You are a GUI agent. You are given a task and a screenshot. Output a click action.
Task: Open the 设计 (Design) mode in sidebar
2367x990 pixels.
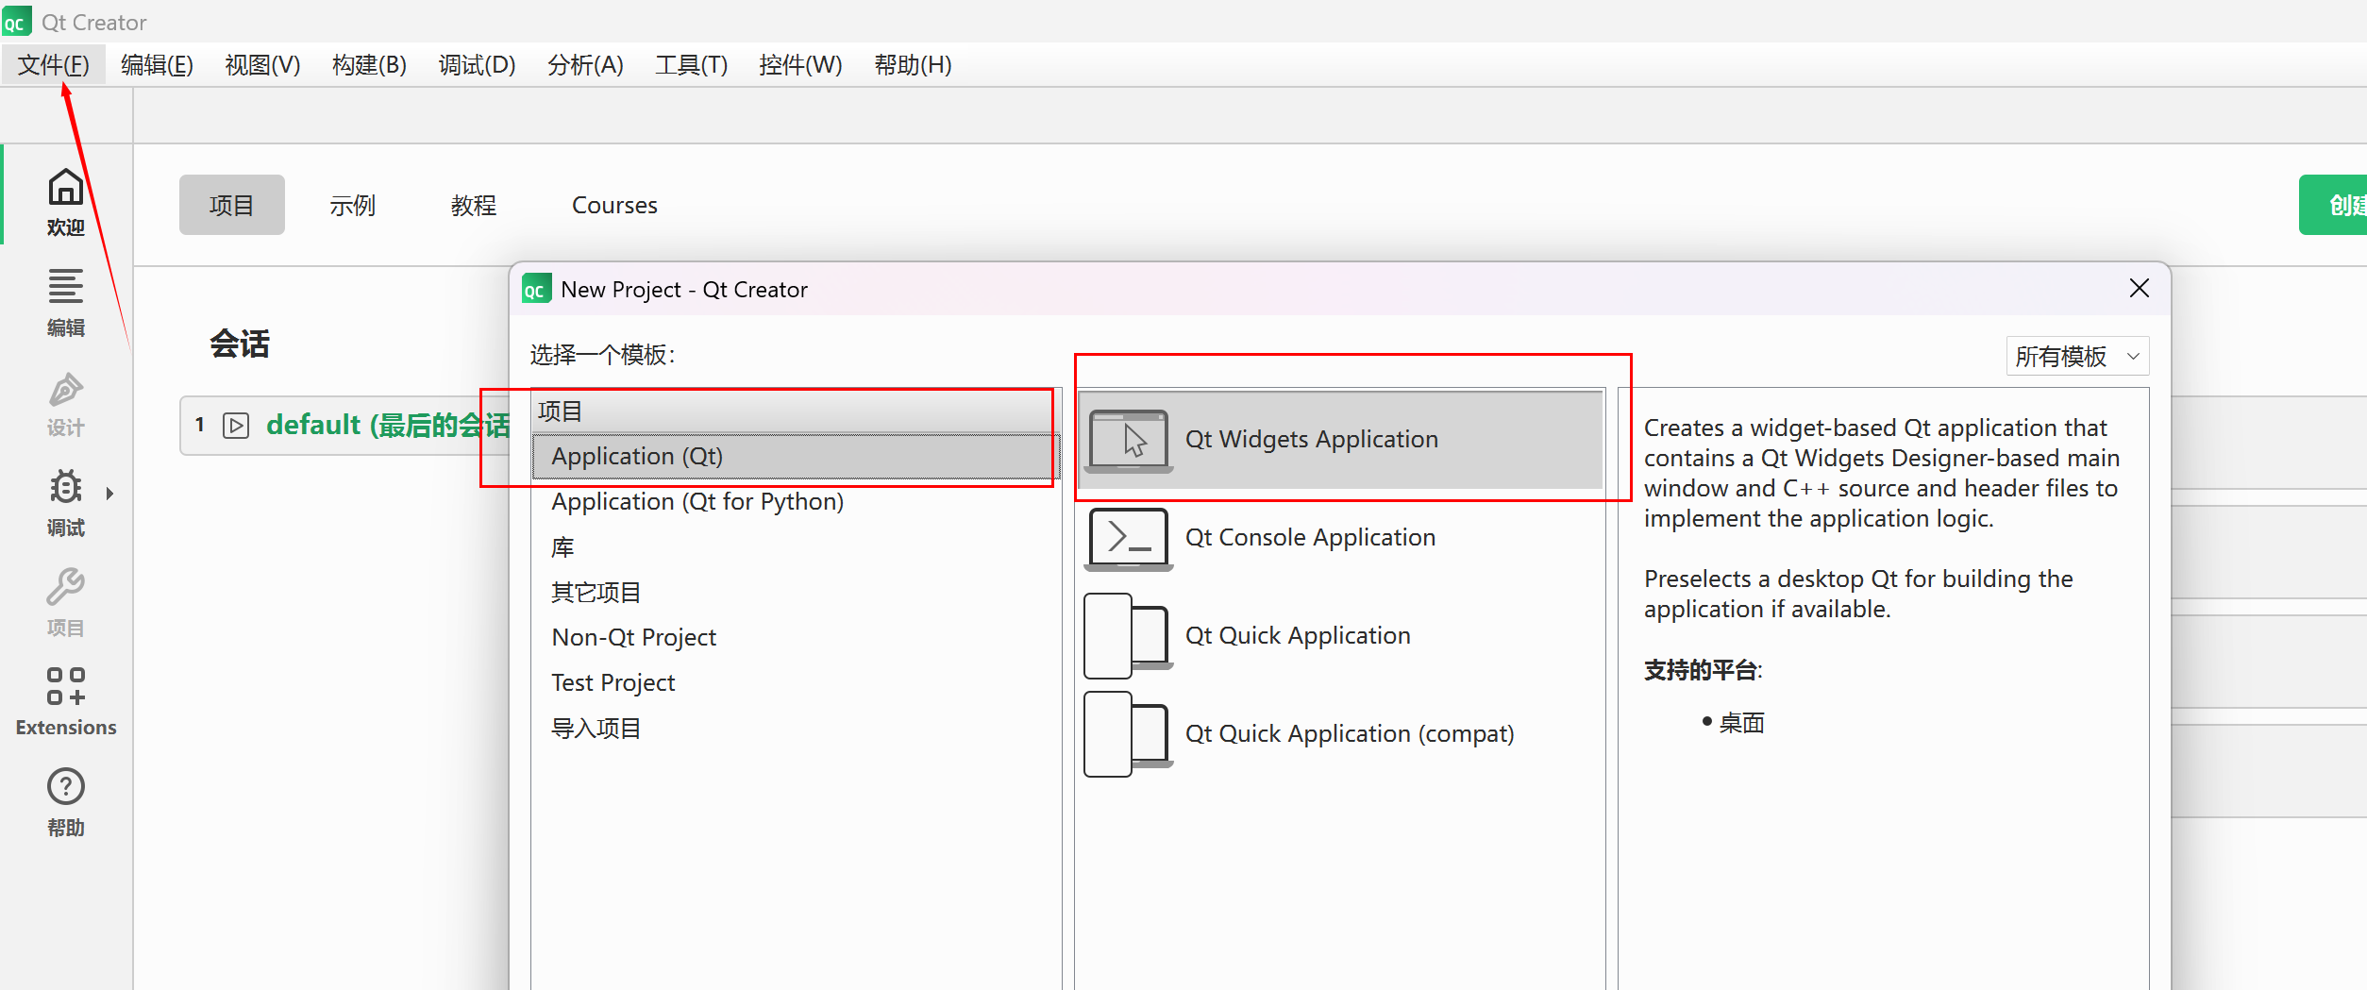pos(66,404)
